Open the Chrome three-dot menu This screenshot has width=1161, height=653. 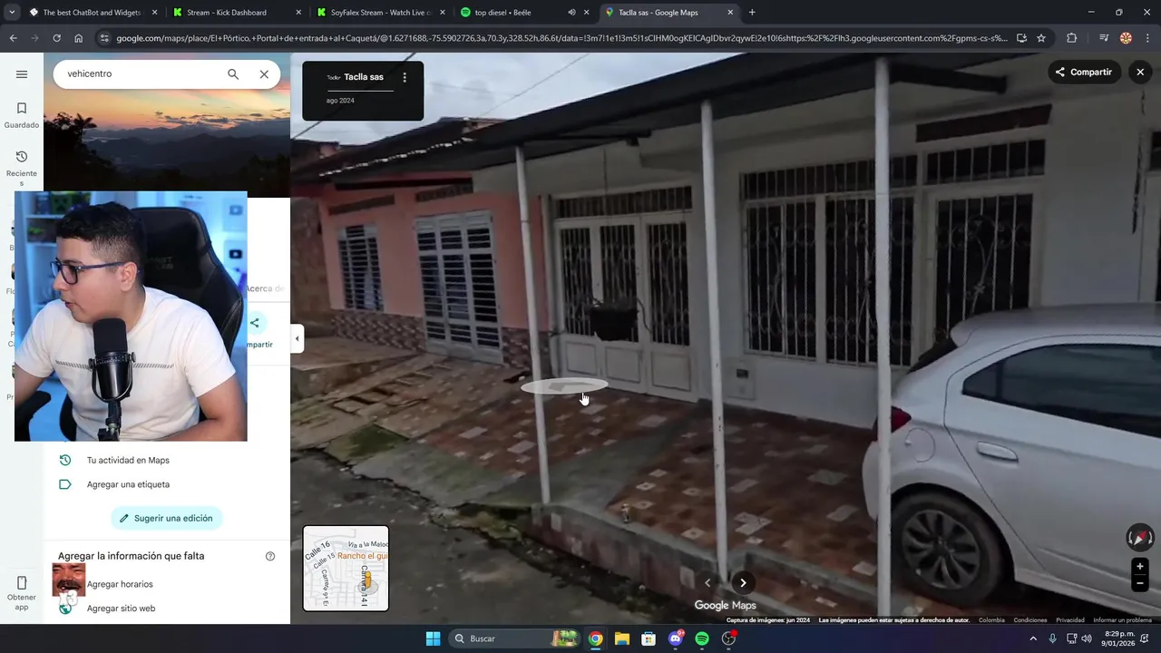tap(1147, 38)
